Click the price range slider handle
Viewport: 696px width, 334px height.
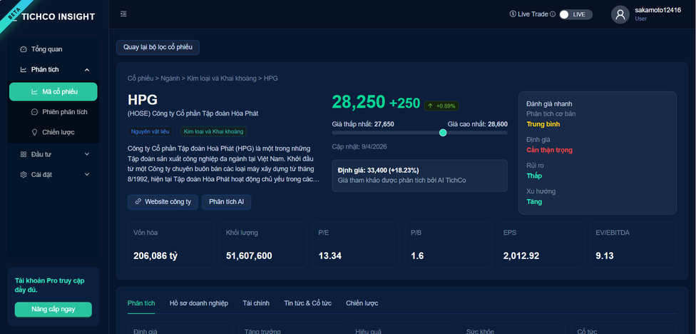pos(443,133)
